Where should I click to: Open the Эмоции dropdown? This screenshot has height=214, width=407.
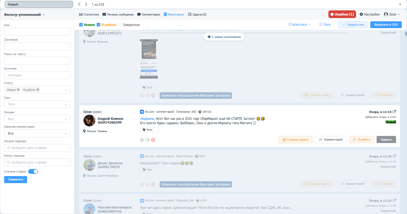pos(37,119)
